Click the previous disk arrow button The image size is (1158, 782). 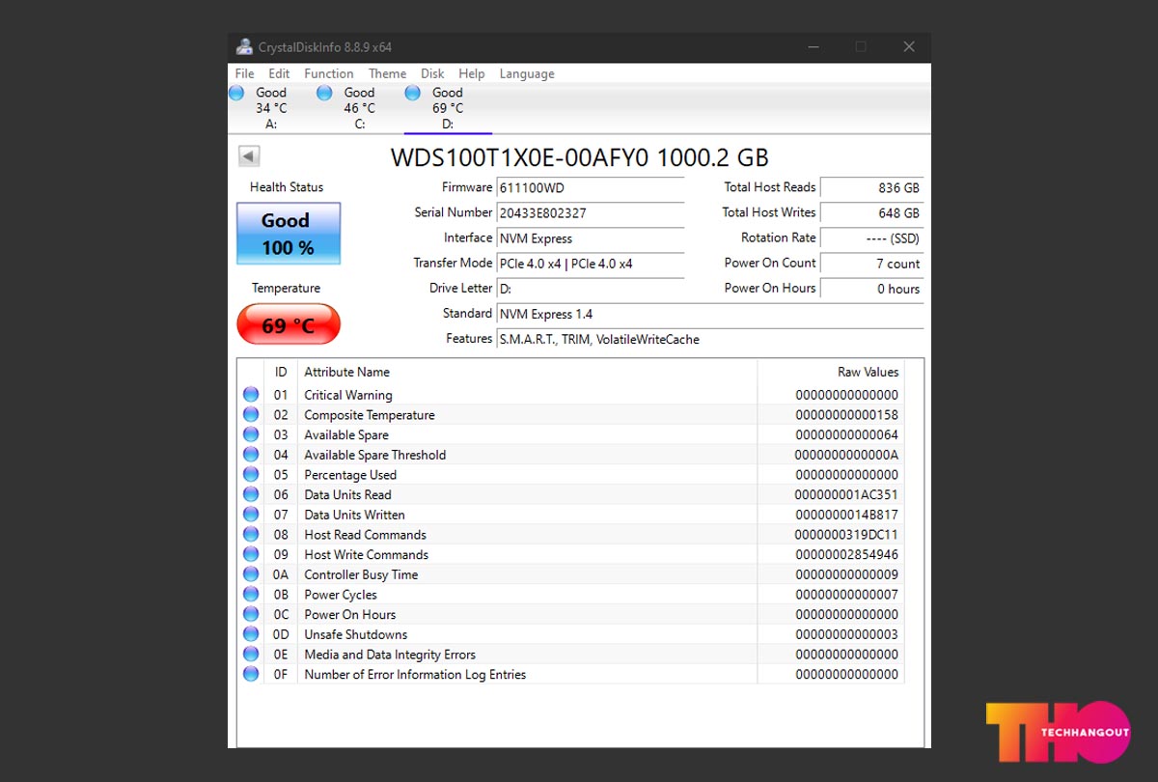click(x=249, y=156)
